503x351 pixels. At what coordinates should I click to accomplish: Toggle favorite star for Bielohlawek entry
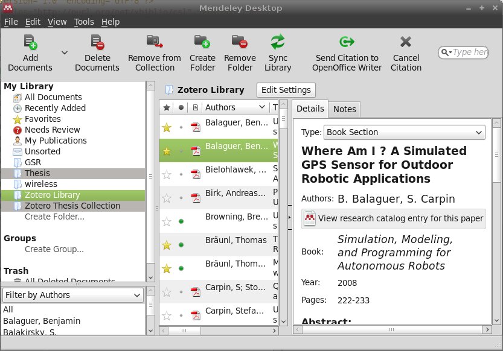(167, 174)
